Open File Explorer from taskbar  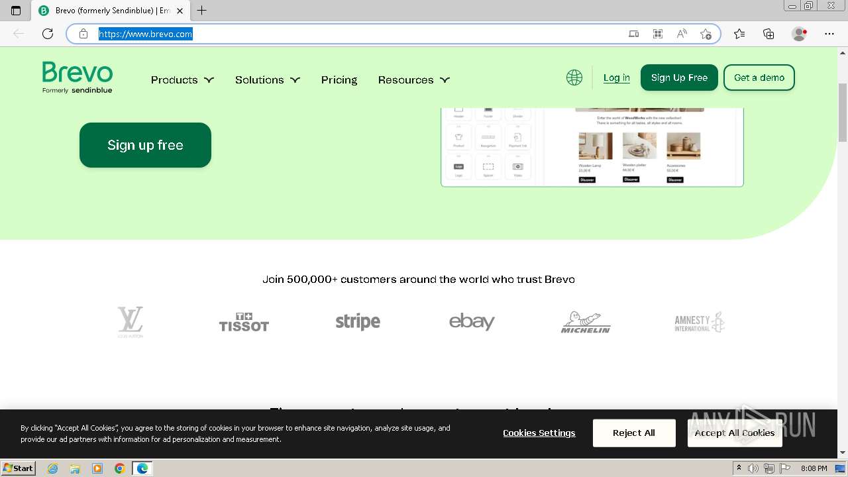point(75,468)
